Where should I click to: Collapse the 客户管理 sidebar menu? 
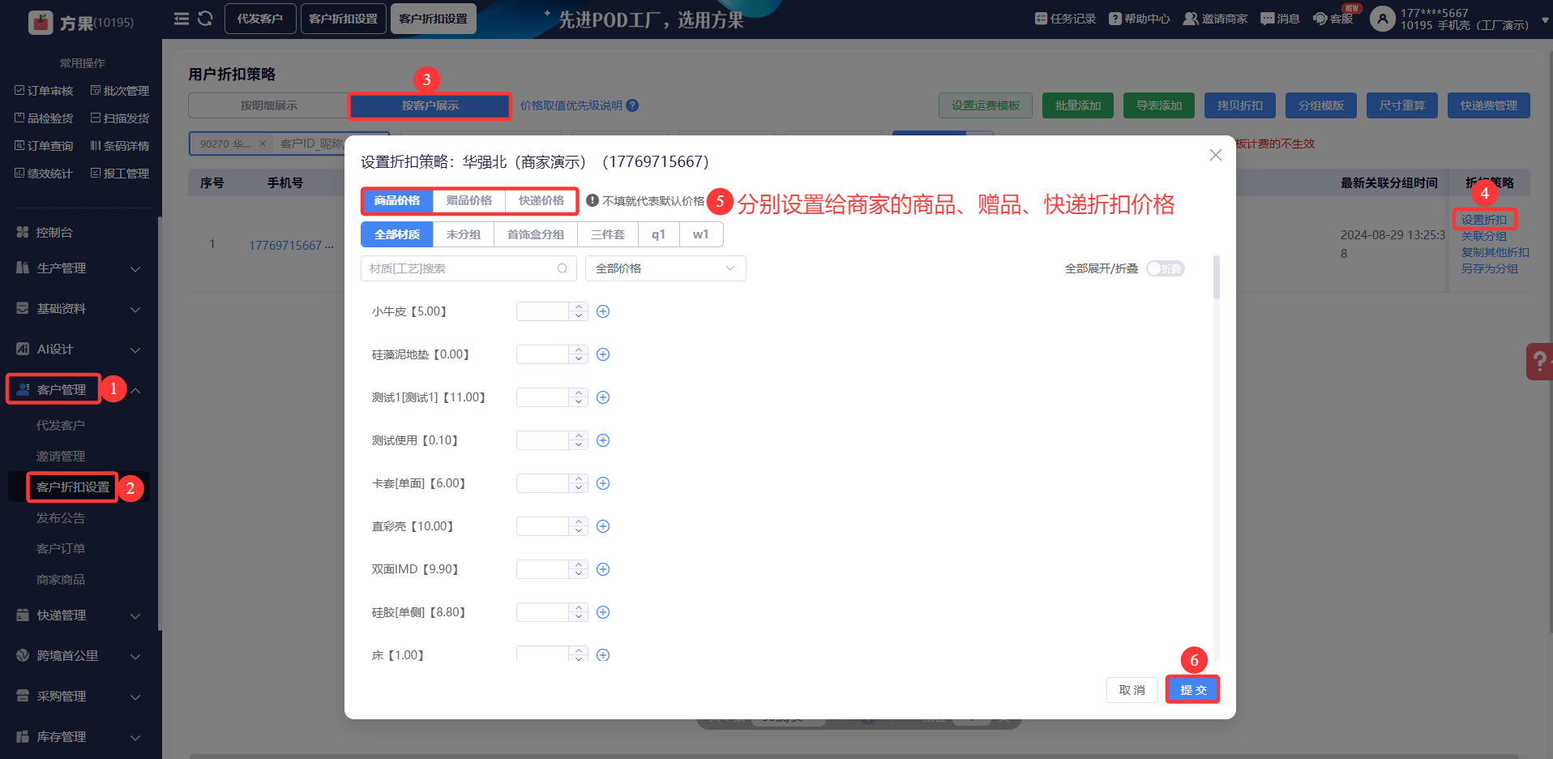pyautogui.click(x=79, y=390)
